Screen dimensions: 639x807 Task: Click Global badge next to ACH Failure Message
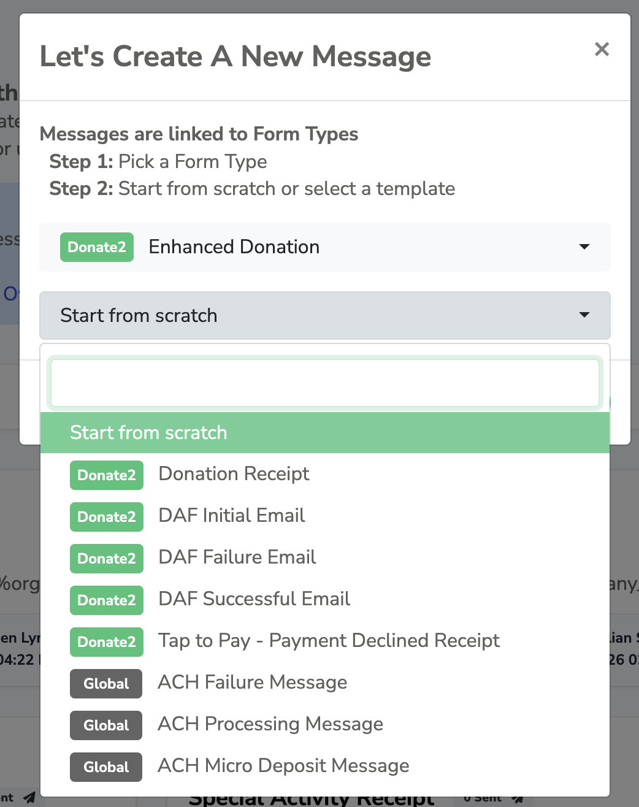[106, 684]
